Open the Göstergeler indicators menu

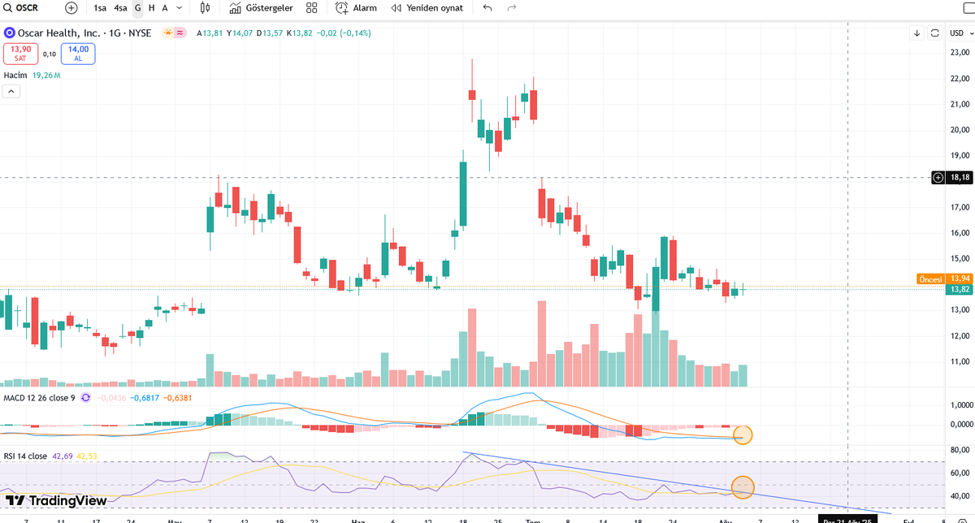click(x=261, y=7)
